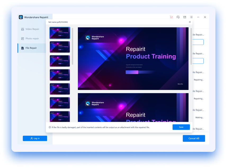227x168 pixels.
Task: Click the first outlined button in background list
Action: pos(198,42)
